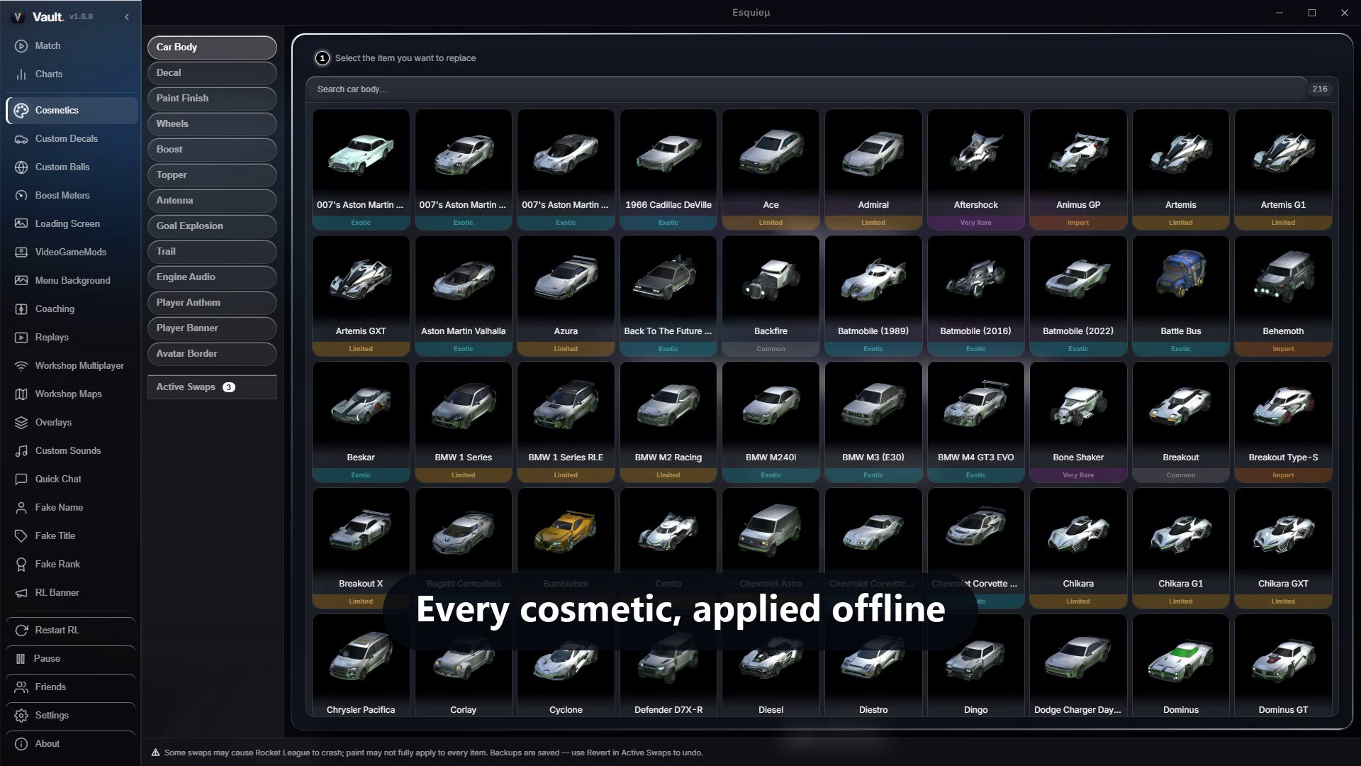Open the Trail category
The width and height of the screenshot is (1361, 766).
[x=212, y=252]
